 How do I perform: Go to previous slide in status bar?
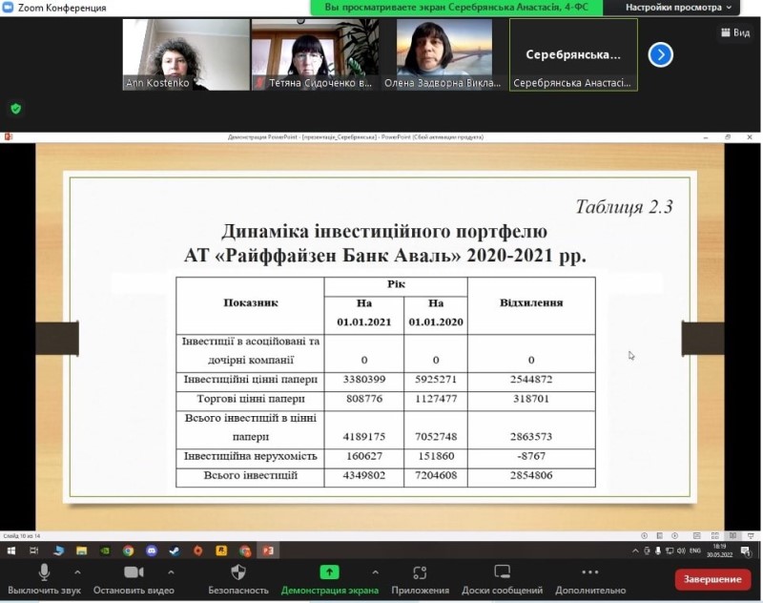645,536
